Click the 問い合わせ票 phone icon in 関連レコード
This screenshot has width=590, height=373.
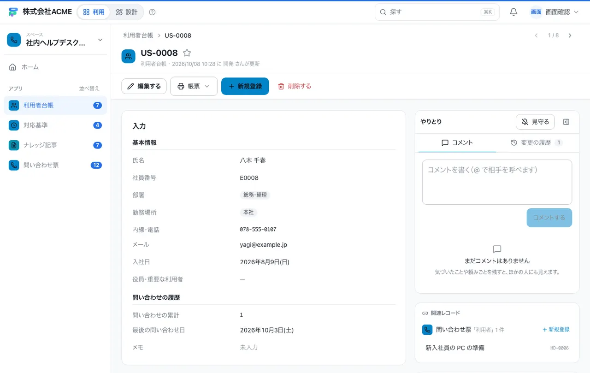[x=427, y=330]
